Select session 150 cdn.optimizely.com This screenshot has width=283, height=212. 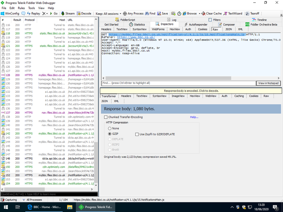[x=48, y=167]
